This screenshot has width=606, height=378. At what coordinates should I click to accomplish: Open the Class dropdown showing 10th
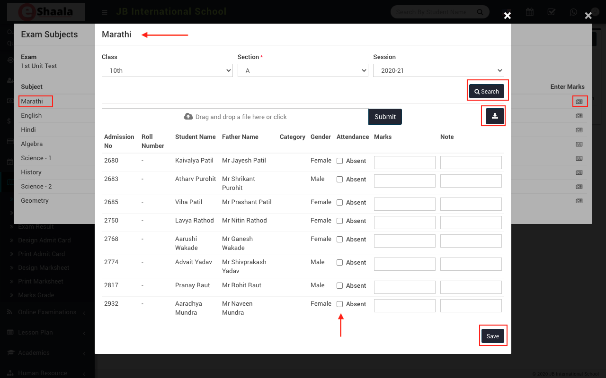tap(167, 70)
